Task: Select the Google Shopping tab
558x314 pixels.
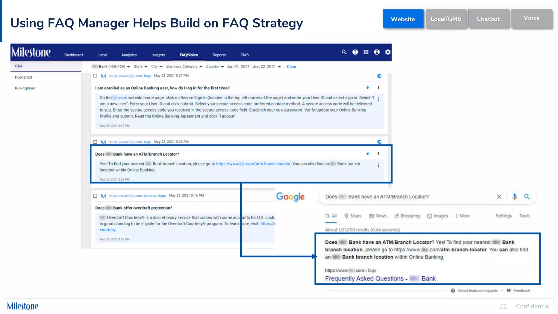Action: (407, 216)
